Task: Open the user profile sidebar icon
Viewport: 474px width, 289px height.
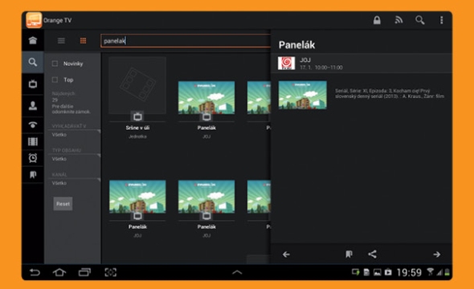Action: tap(33, 106)
